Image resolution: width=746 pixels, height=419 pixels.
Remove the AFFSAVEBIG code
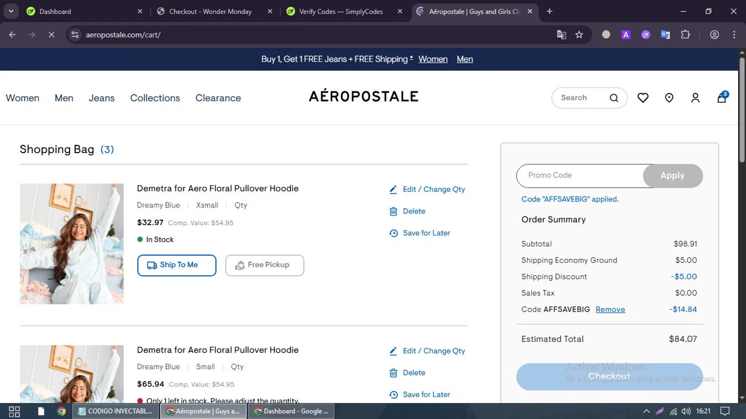tap(610, 309)
